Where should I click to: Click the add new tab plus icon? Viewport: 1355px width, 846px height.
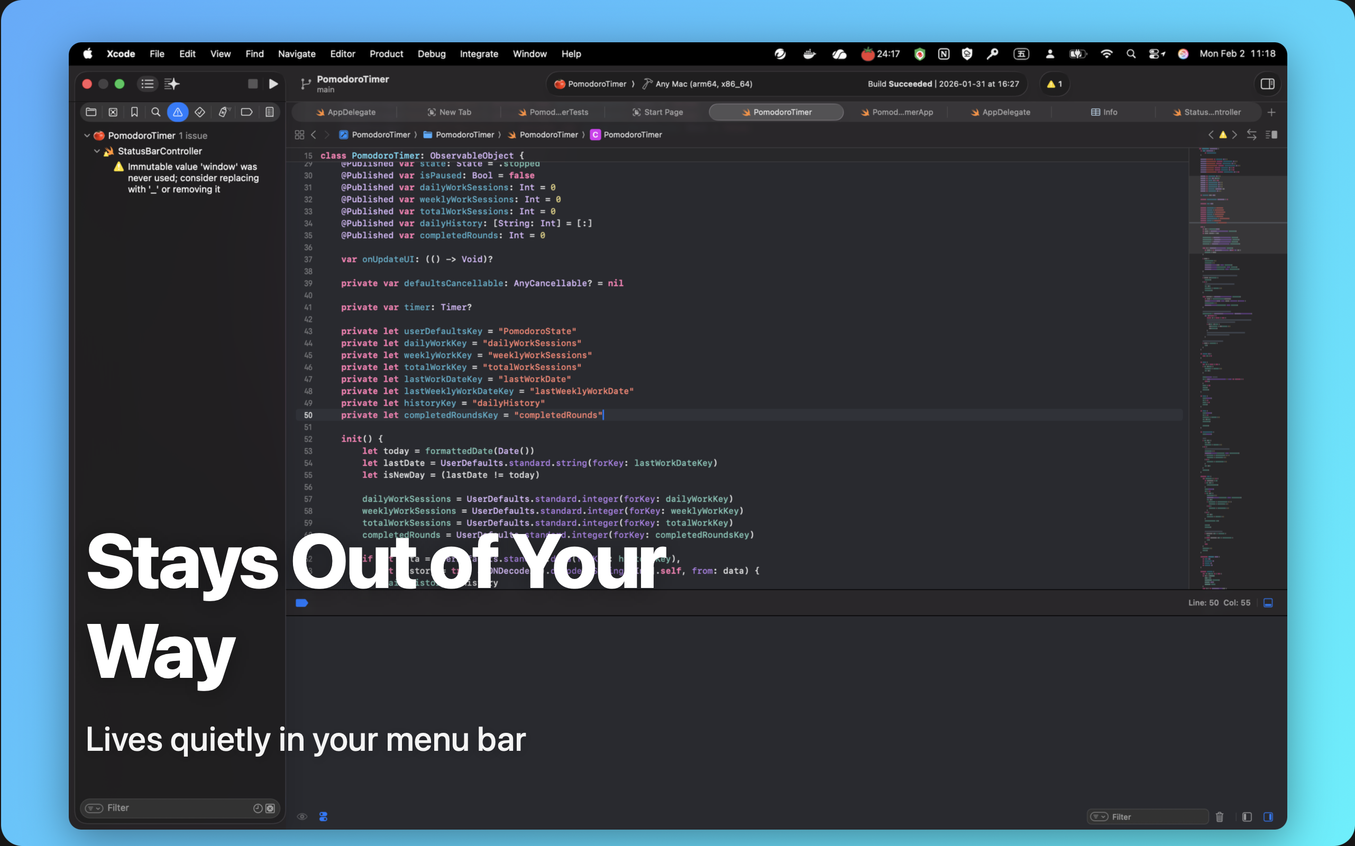click(1271, 113)
